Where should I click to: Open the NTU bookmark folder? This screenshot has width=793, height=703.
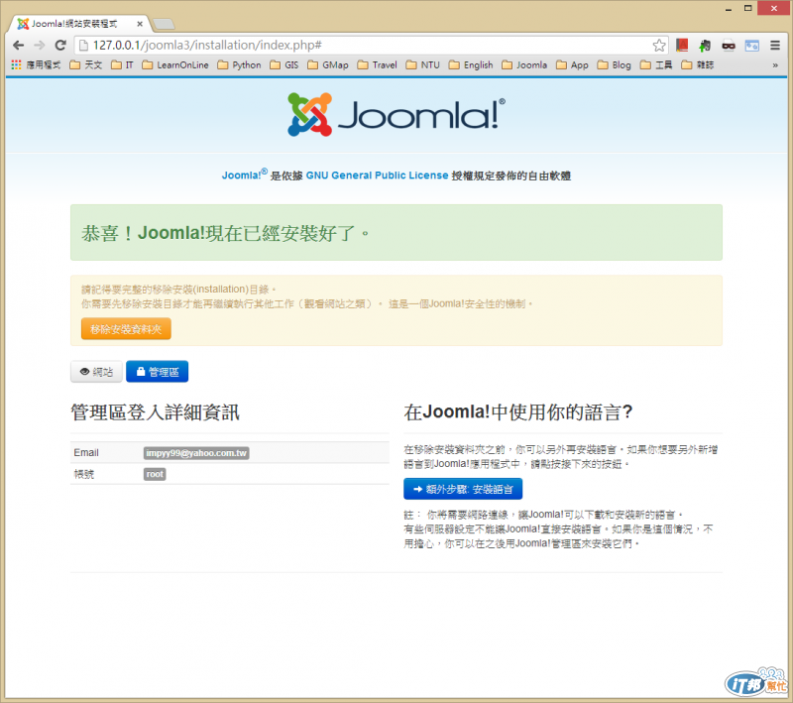[423, 64]
